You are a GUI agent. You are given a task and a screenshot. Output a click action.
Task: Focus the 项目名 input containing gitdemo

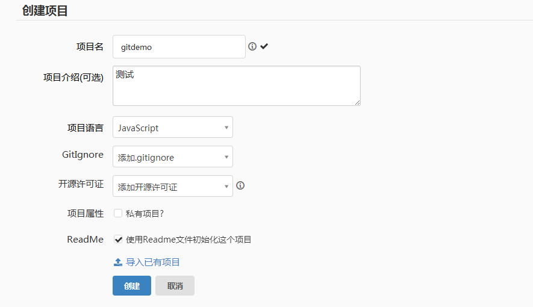(x=179, y=46)
